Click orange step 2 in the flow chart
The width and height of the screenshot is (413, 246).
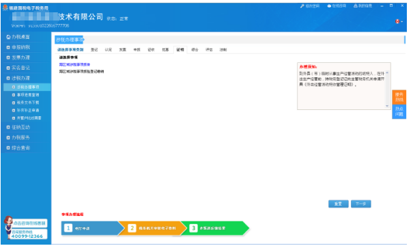(x=153, y=228)
